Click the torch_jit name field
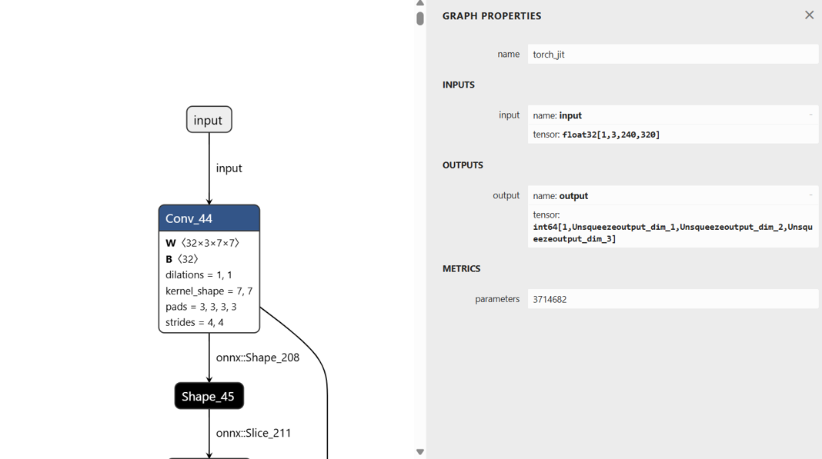 pyautogui.click(x=672, y=55)
